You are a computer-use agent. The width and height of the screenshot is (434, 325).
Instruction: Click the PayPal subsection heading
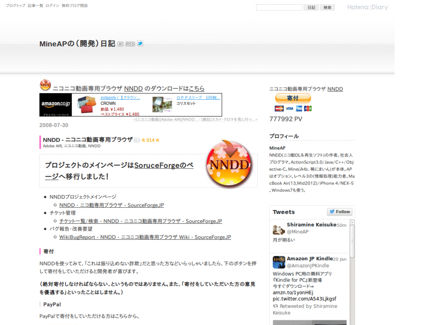coord(52,305)
